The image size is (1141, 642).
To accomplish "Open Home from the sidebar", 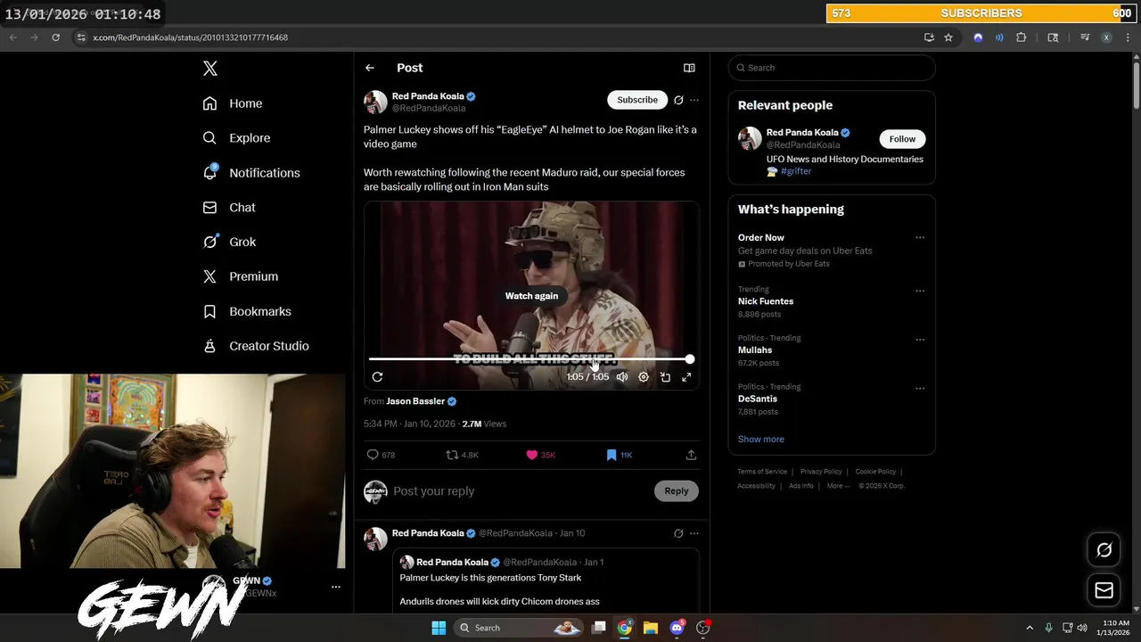I will coord(233,103).
